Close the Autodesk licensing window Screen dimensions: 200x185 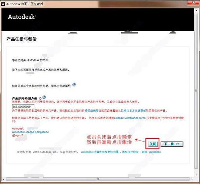193,3
